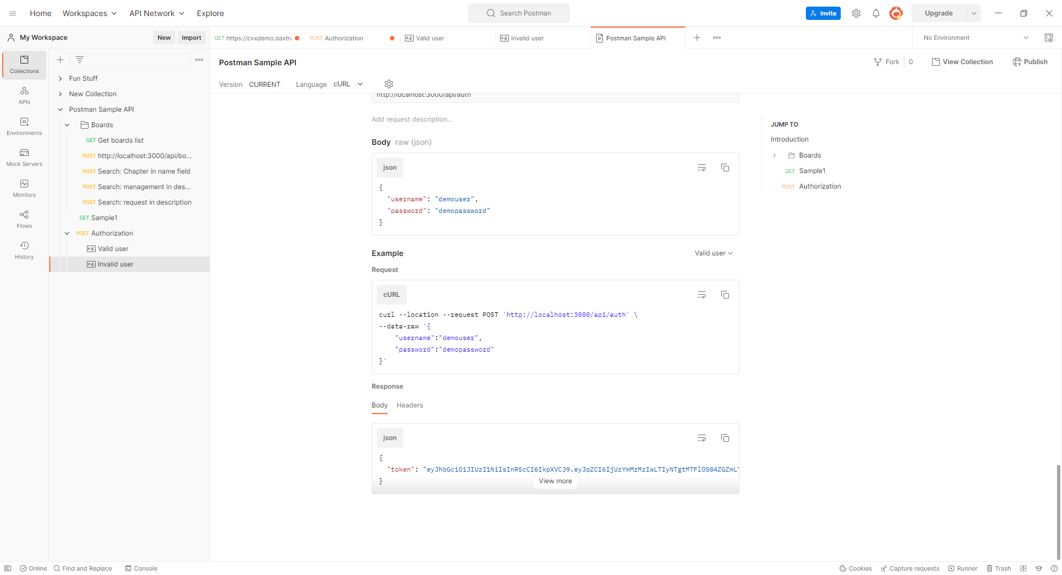
Task: Fork the collection
Action: point(886,62)
